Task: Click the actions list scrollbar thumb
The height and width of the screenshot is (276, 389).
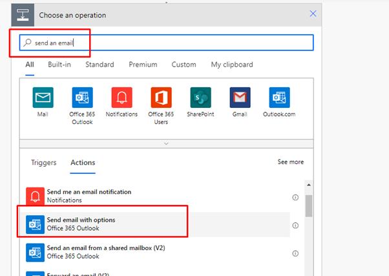Action: (309, 206)
